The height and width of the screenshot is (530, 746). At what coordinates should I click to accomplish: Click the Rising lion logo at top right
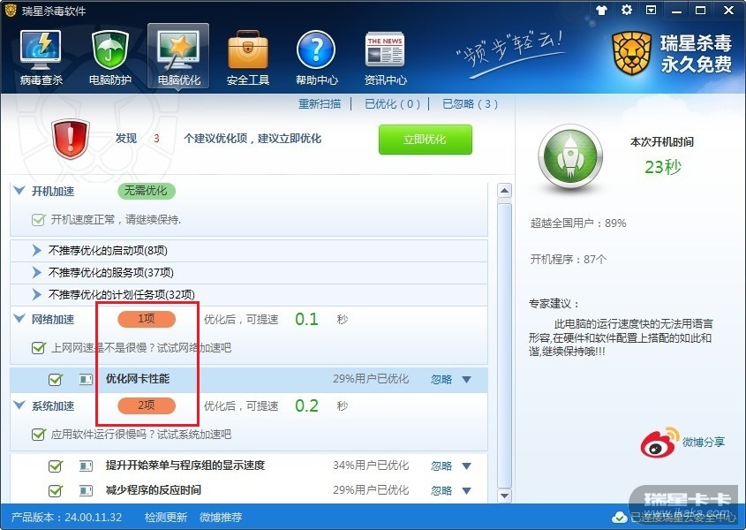(x=631, y=53)
